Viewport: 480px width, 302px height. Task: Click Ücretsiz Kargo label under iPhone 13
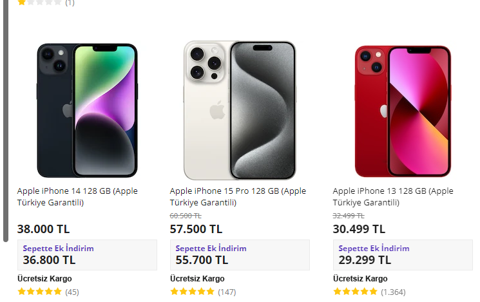tap(360, 279)
